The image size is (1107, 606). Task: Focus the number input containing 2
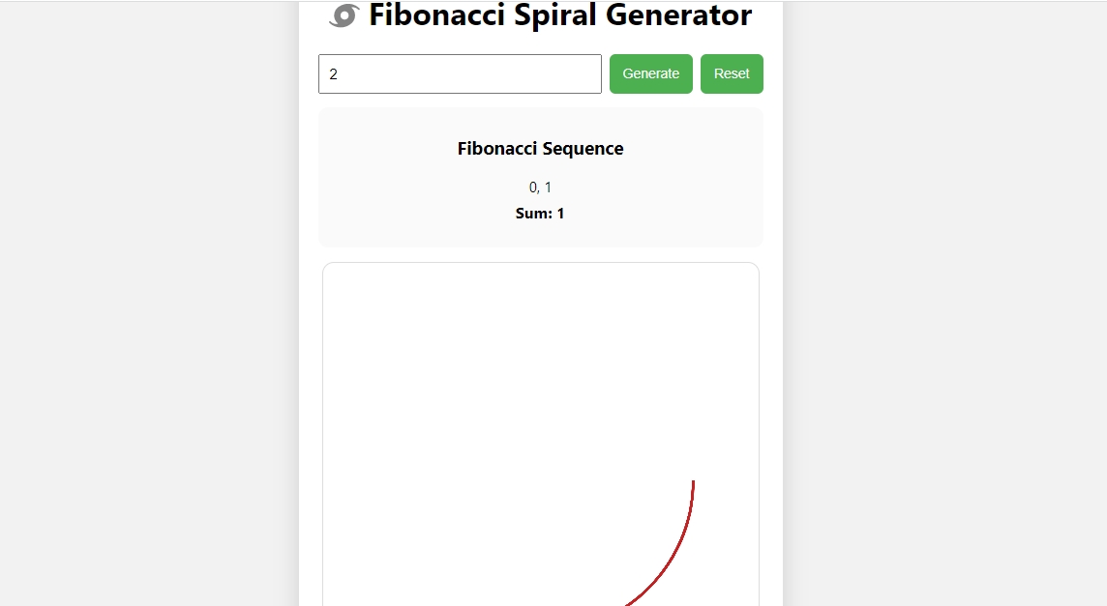click(x=460, y=73)
